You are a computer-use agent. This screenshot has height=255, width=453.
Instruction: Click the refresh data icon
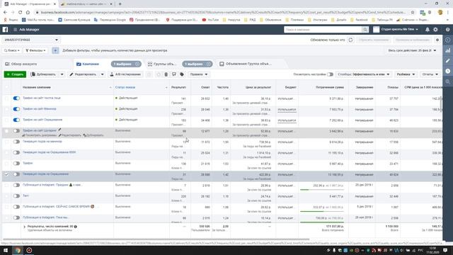[351, 40]
